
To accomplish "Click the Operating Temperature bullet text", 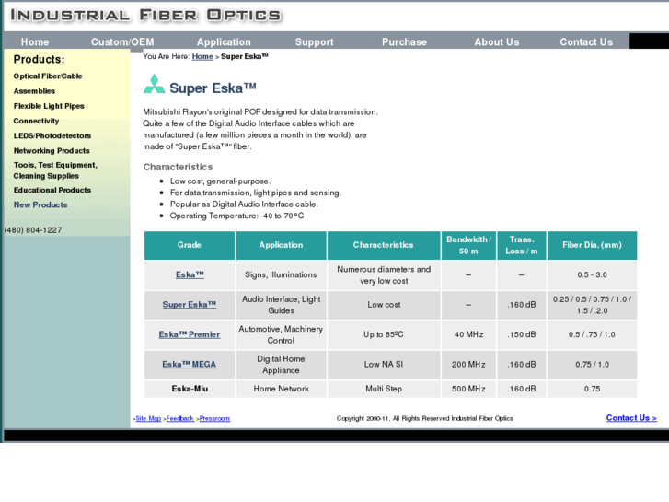I will 236,216.
